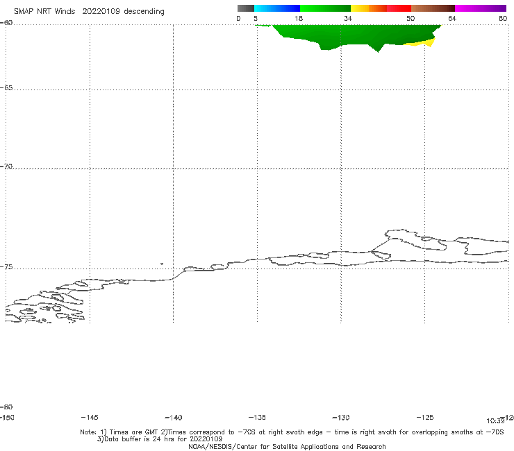Image resolution: width=514 pixels, height=451 pixels.
Task: Click the color bar label '34'
Action: [x=348, y=18]
